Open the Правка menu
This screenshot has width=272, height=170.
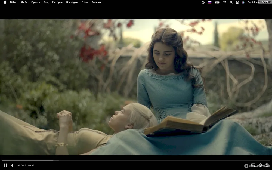[36, 2]
